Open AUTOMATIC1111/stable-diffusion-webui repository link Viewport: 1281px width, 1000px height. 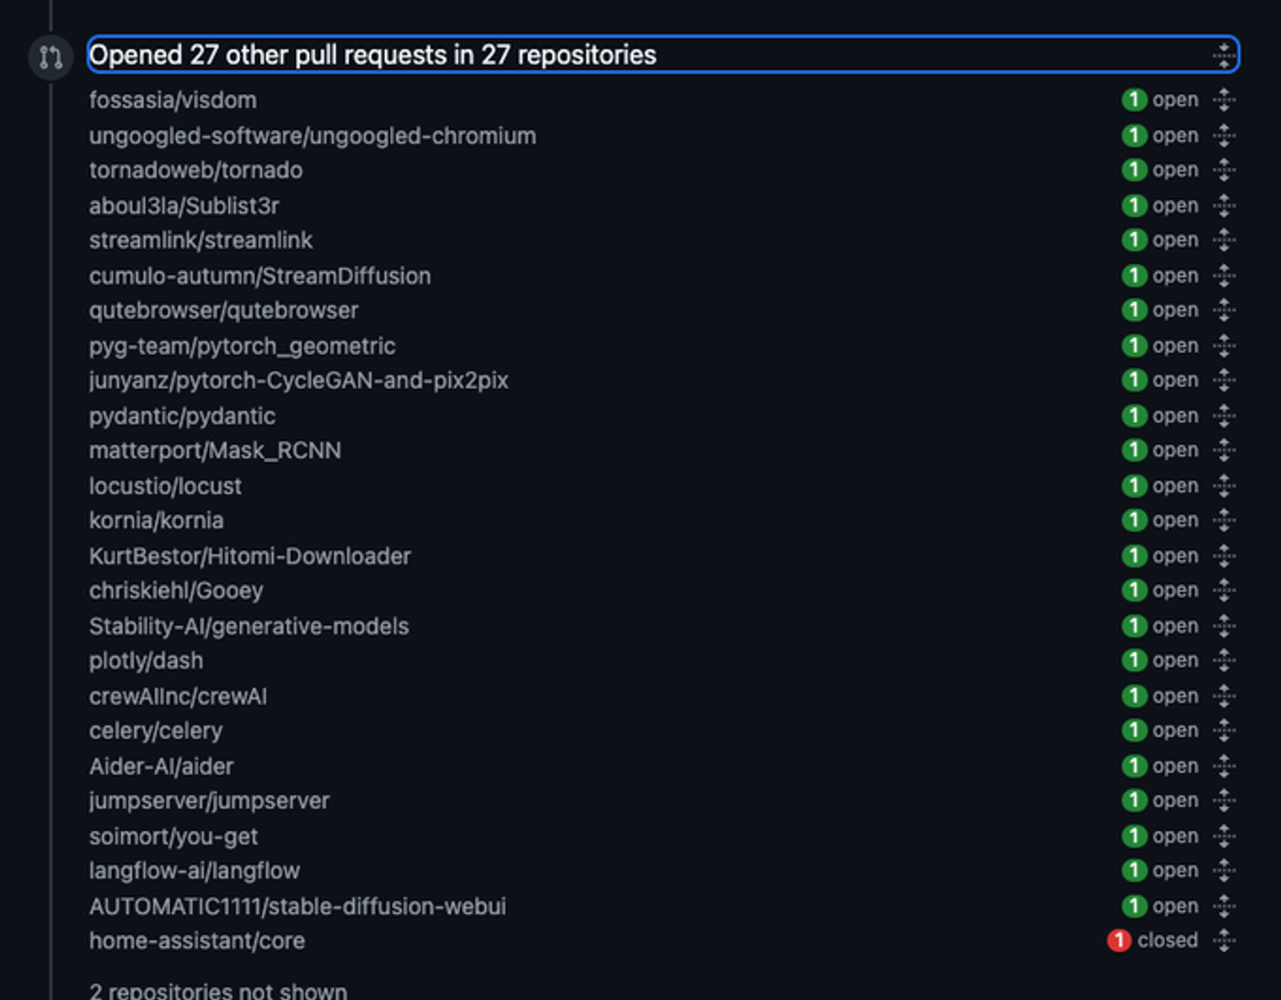[297, 906]
